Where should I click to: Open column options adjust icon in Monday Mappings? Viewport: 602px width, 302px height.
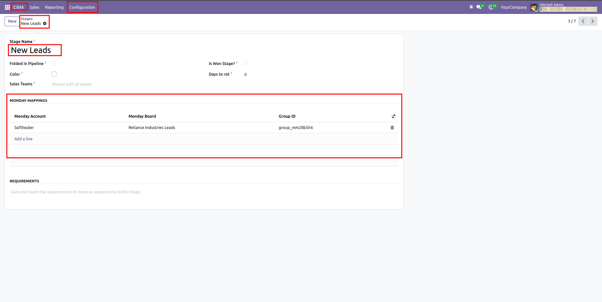(x=393, y=116)
